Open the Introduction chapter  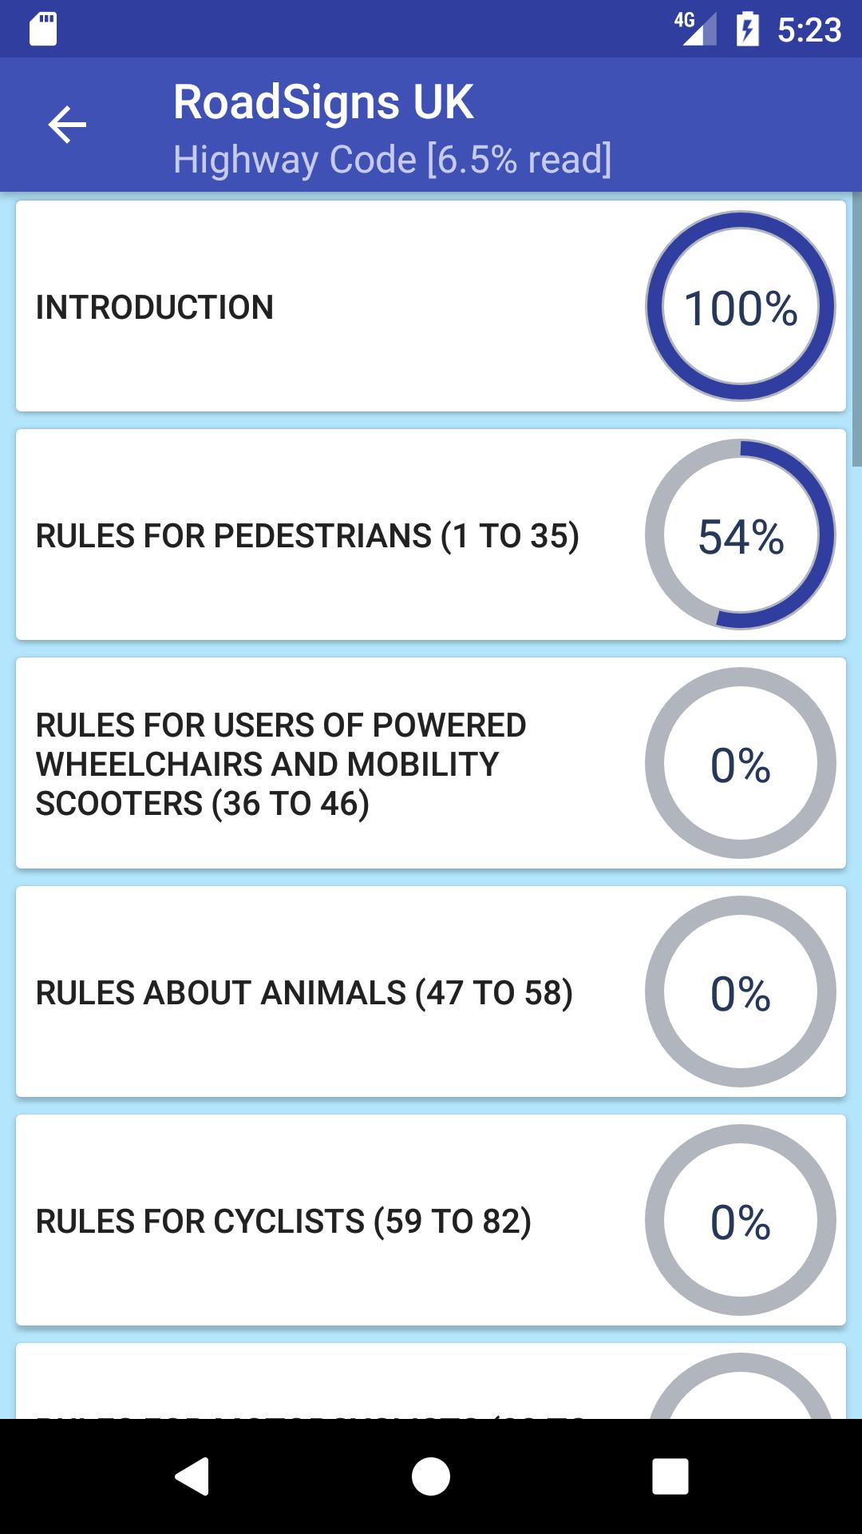431,306
